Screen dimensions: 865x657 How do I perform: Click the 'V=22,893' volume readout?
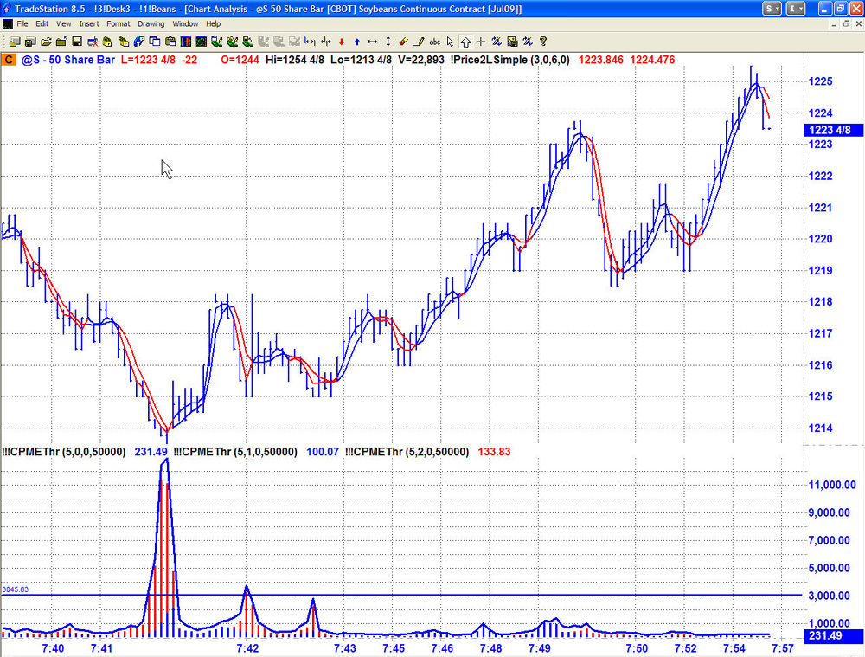[420, 60]
